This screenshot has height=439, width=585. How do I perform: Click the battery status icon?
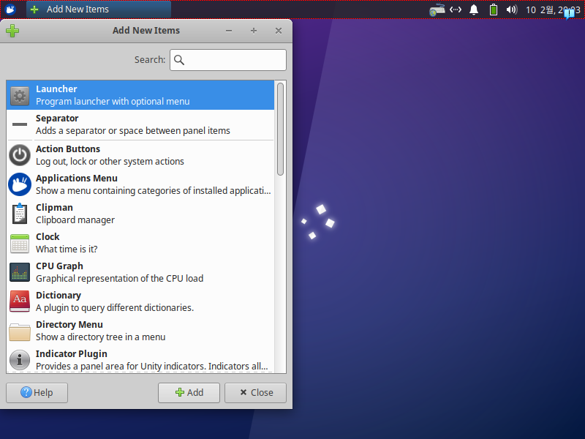coord(494,10)
